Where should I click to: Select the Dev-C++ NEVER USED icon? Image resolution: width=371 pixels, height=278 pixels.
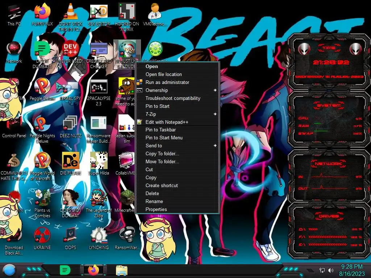(x=71, y=52)
